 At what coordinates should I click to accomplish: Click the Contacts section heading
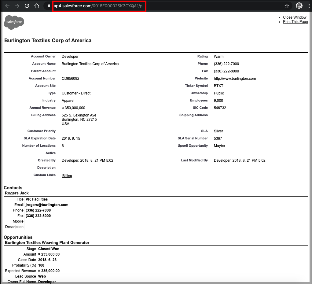coord(13,188)
